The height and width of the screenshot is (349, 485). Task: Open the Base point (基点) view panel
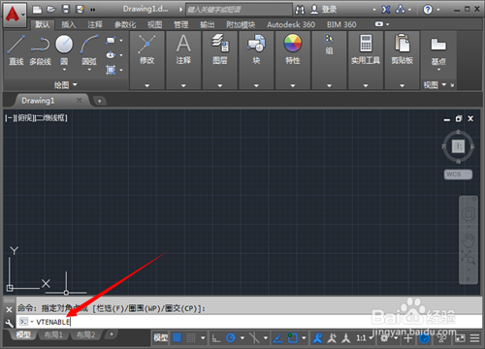pyautogui.click(x=438, y=51)
